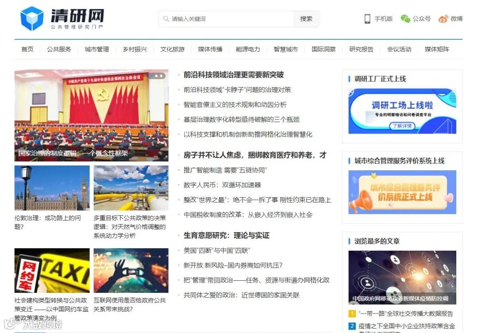Go to 首页 in navigation
This screenshot has width=478, height=333.
click(x=27, y=49)
